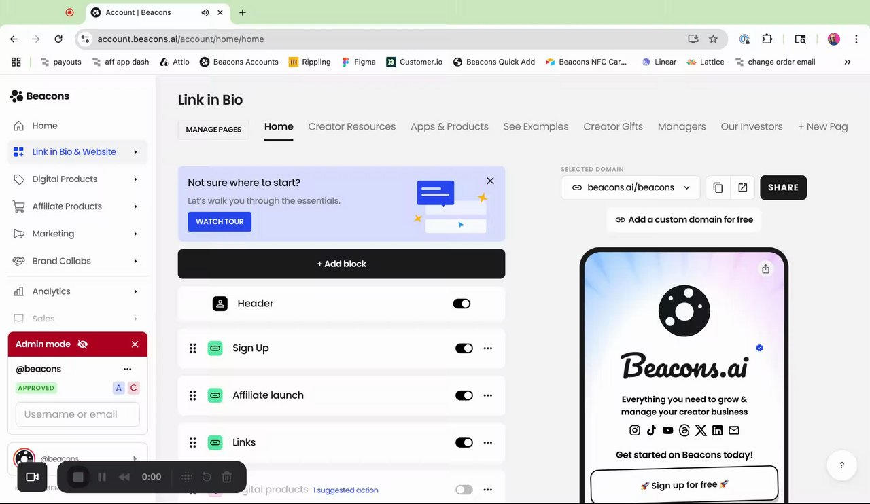
Task: Grab the Affiliate launch drag handle
Action: [192, 395]
